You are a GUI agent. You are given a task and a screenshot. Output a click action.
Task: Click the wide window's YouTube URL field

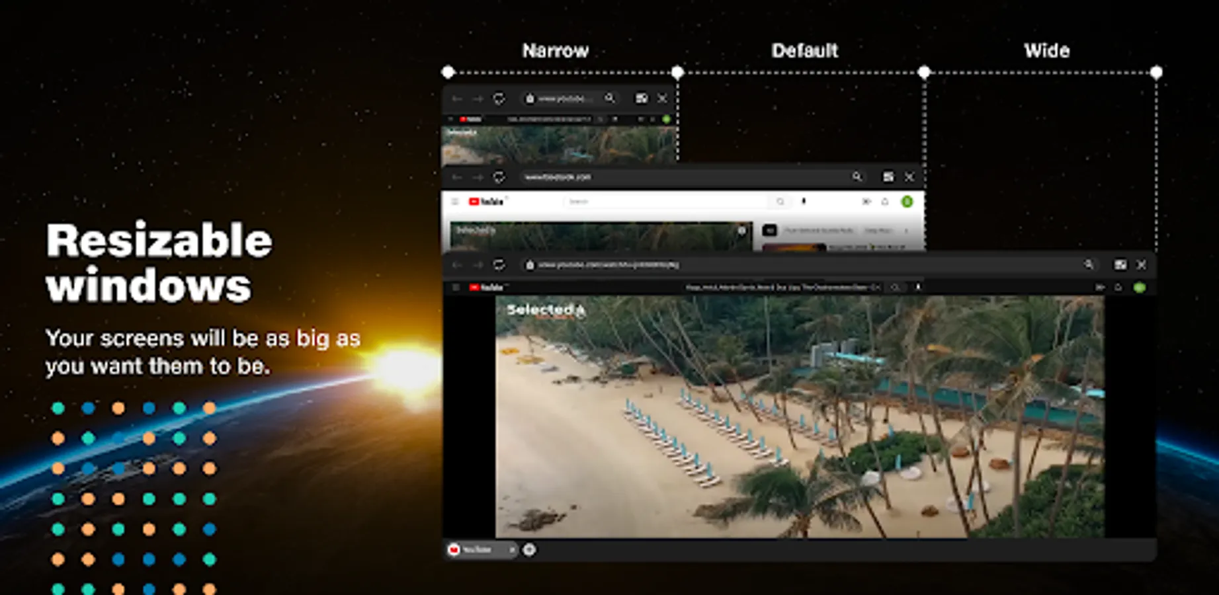(x=810, y=264)
